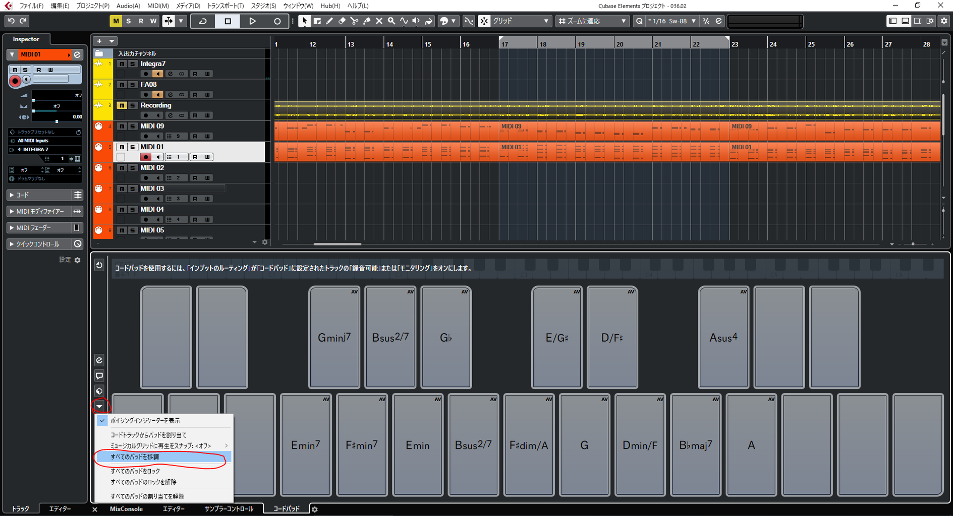The width and height of the screenshot is (953, 516).
Task: Click the MIDI Fader section icon in Inspector
Action: click(x=77, y=228)
